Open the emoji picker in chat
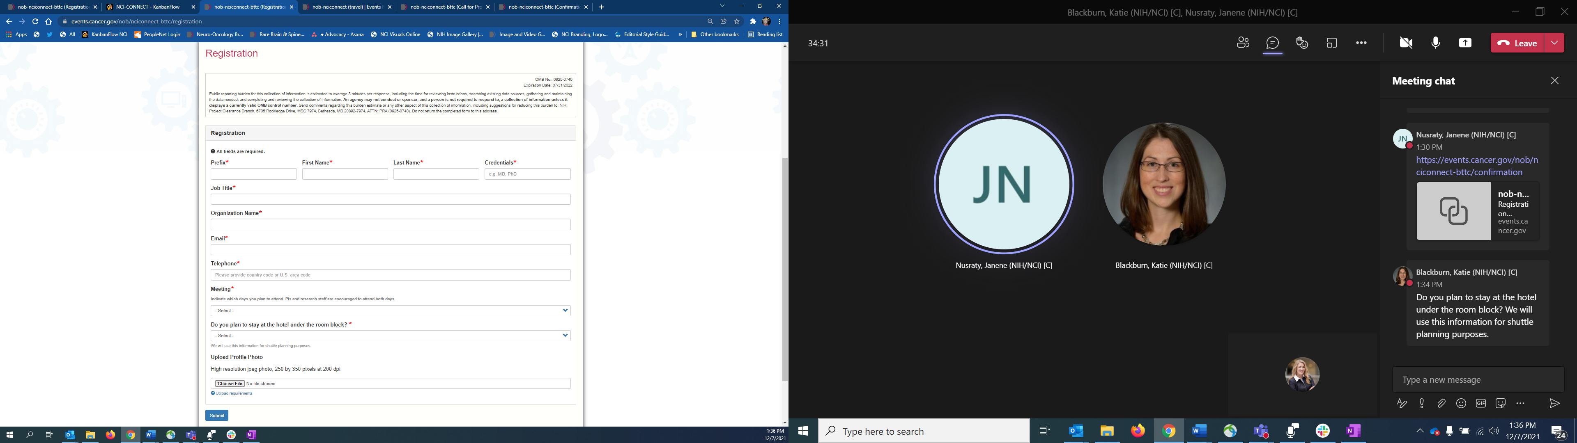 [1461, 403]
